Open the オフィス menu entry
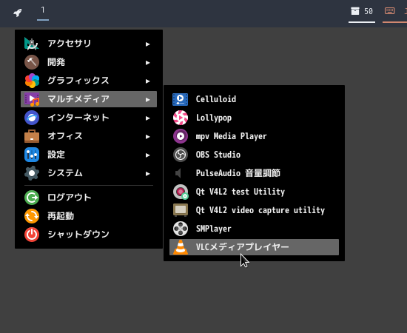The height and width of the screenshot is (333, 407). point(89,136)
